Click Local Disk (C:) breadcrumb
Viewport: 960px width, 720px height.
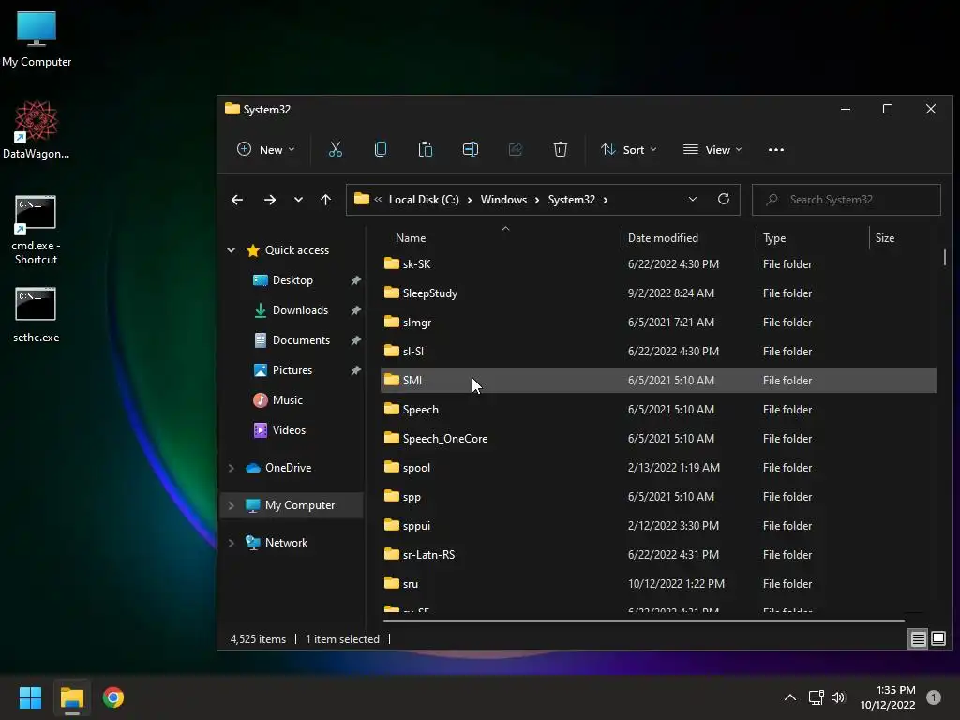424,200
